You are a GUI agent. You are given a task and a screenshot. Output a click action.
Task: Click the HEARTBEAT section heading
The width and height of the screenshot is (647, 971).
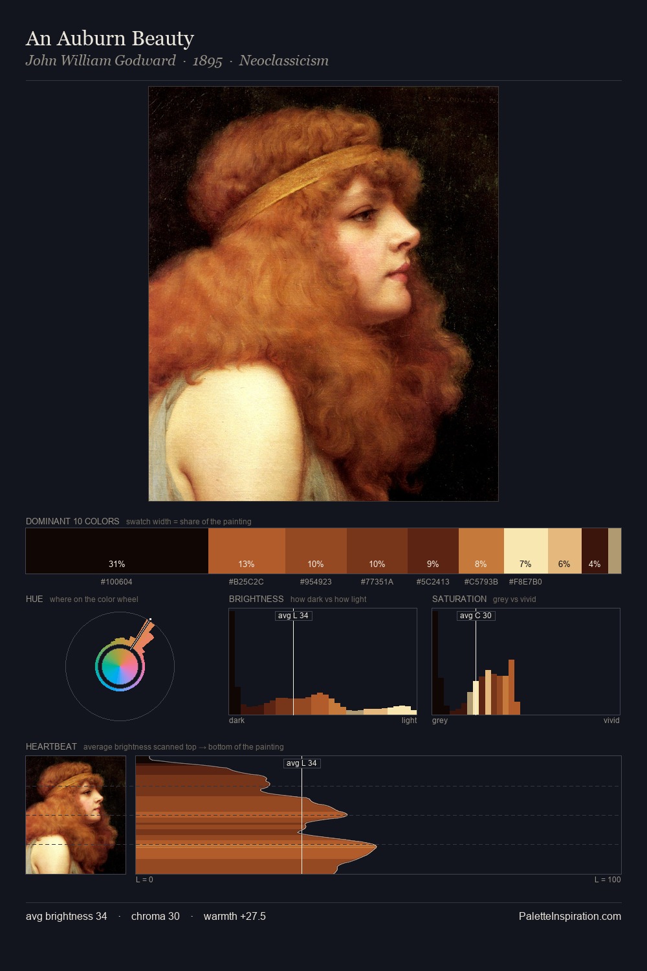pyautogui.click(x=51, y=746)
